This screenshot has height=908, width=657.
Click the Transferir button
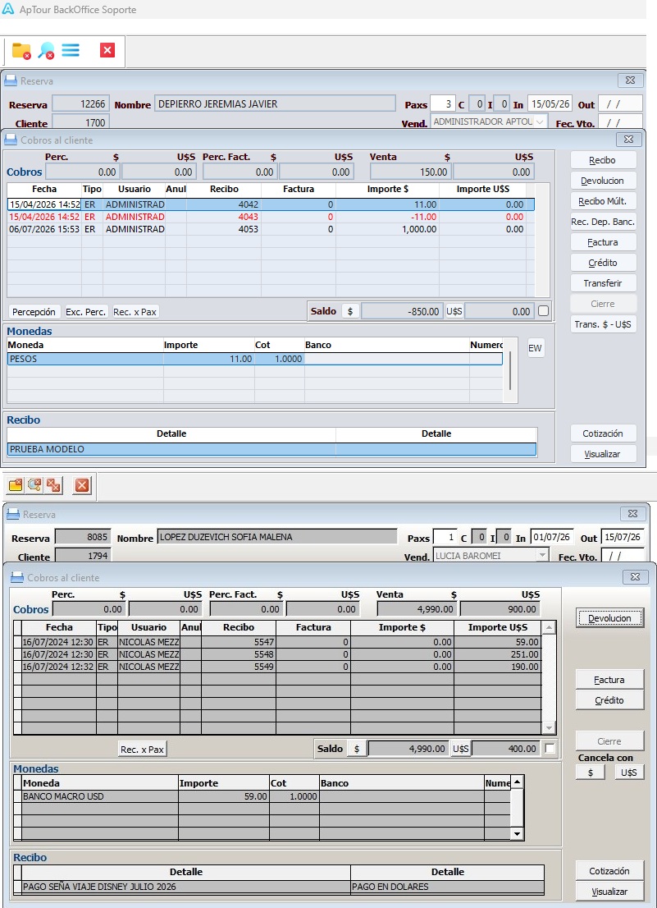pyautogui.click(x=603, y=283)
